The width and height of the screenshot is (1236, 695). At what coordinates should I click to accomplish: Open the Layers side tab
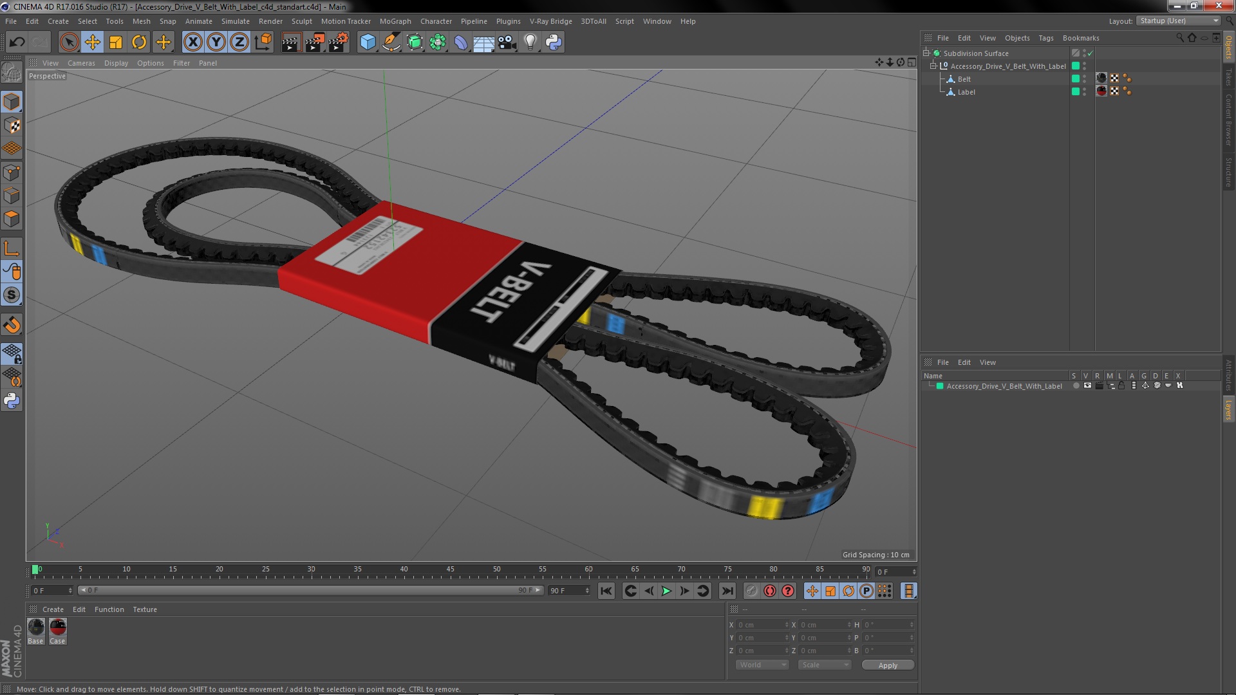click(x=1228, y=409)
